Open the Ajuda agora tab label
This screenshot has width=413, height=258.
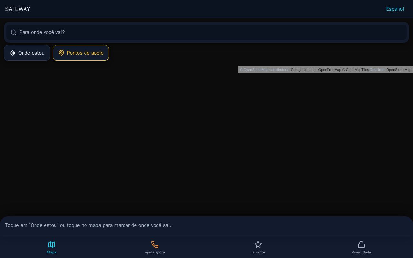pos(155,252)
